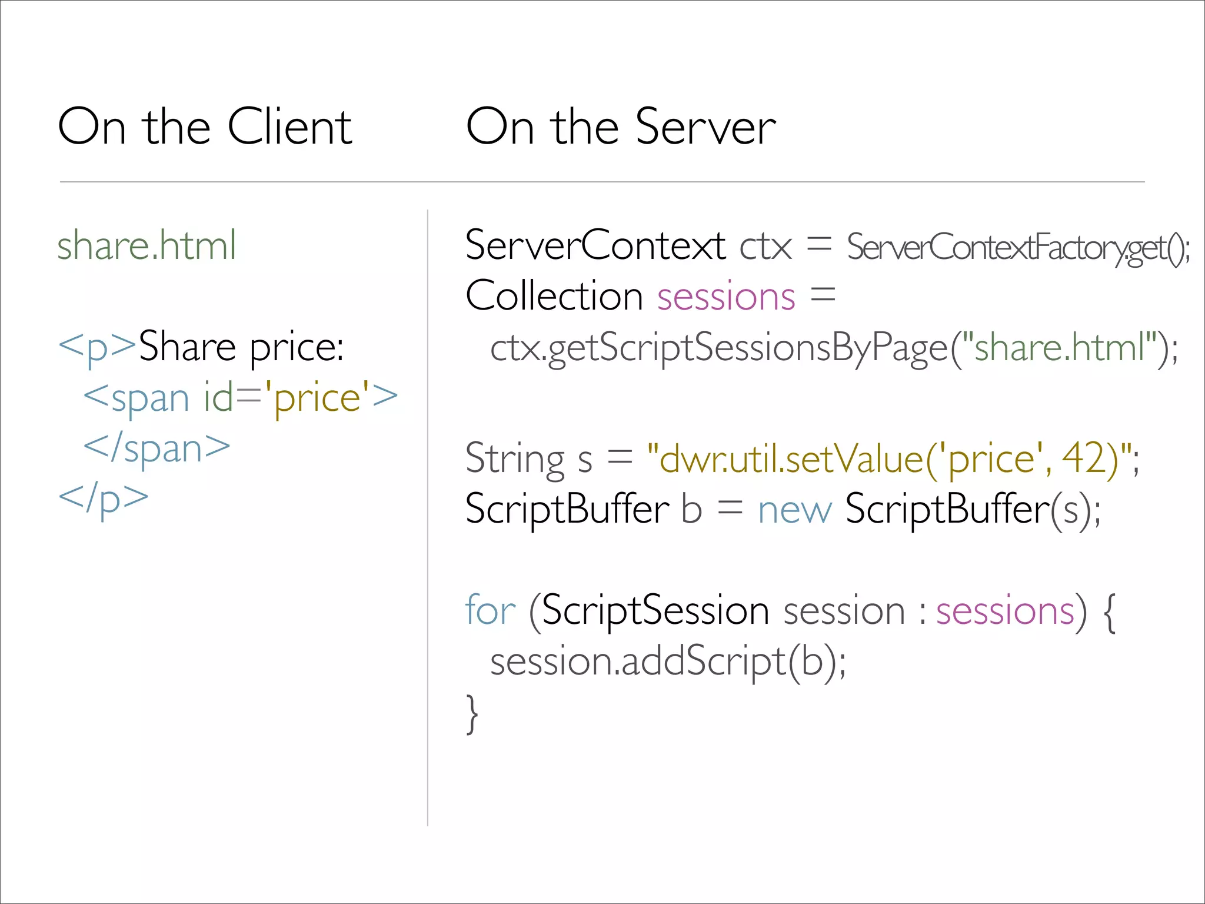Click the closing </span> tag

coord(157,448)
